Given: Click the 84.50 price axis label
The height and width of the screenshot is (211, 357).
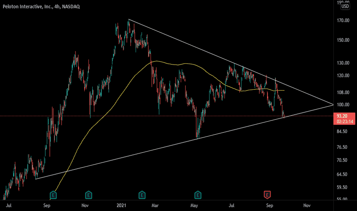Looking at the screenshot, I should (x=342, y=131).
